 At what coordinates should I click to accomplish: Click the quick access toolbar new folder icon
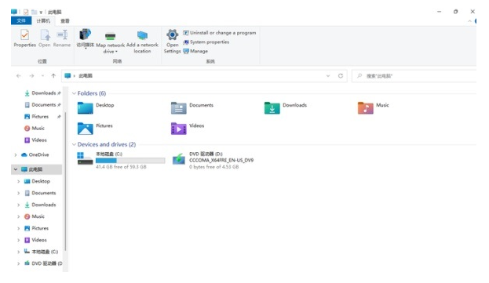click(34, 12)
